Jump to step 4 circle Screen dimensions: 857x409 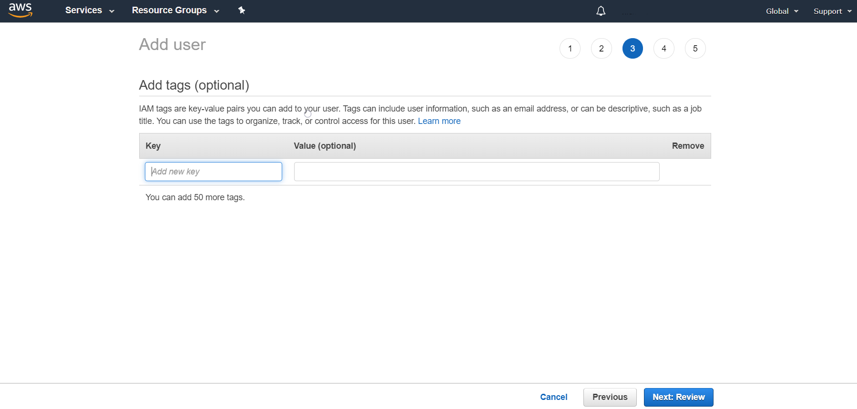[663, 49]
